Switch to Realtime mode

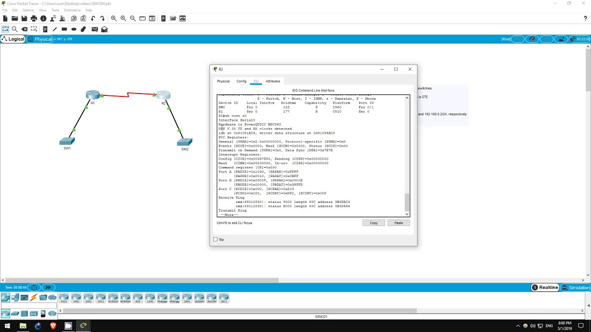[x=545, y=288]
